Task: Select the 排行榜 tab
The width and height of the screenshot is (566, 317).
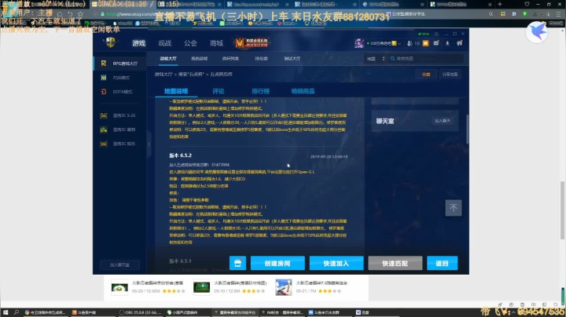Action: pos(260,91)
